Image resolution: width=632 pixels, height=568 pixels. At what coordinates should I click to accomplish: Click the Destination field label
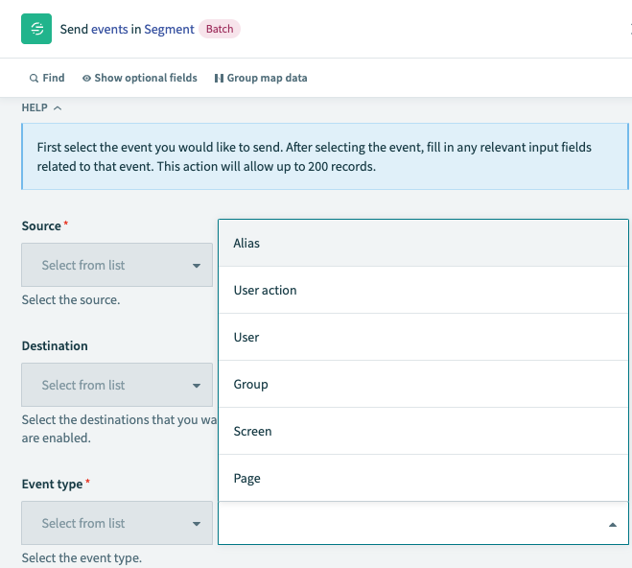55,345
